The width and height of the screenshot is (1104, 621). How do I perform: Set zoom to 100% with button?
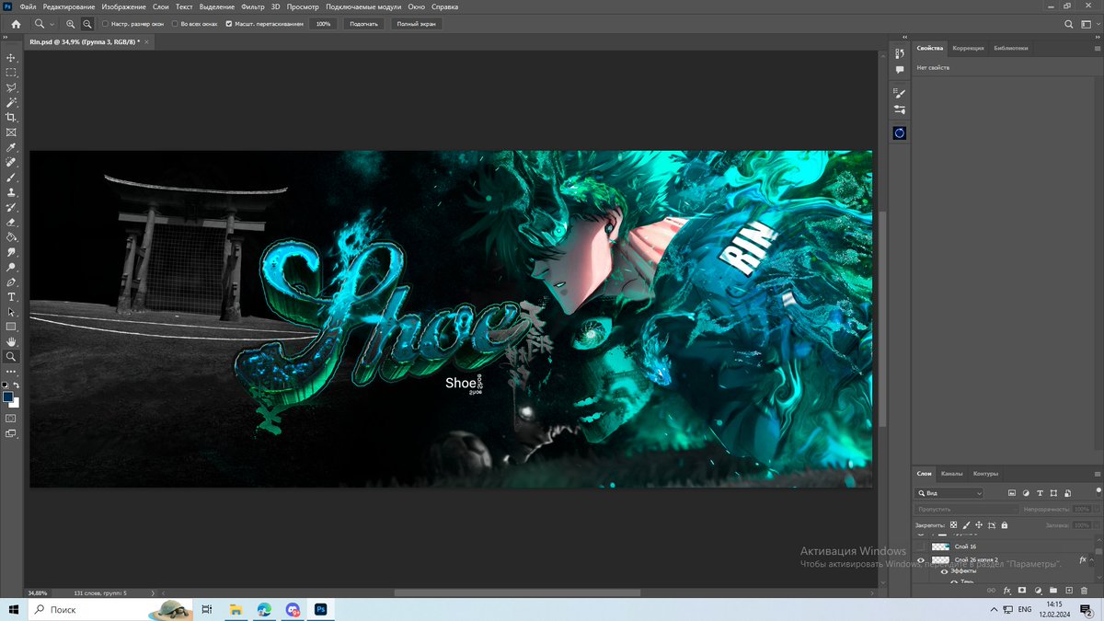323,24
